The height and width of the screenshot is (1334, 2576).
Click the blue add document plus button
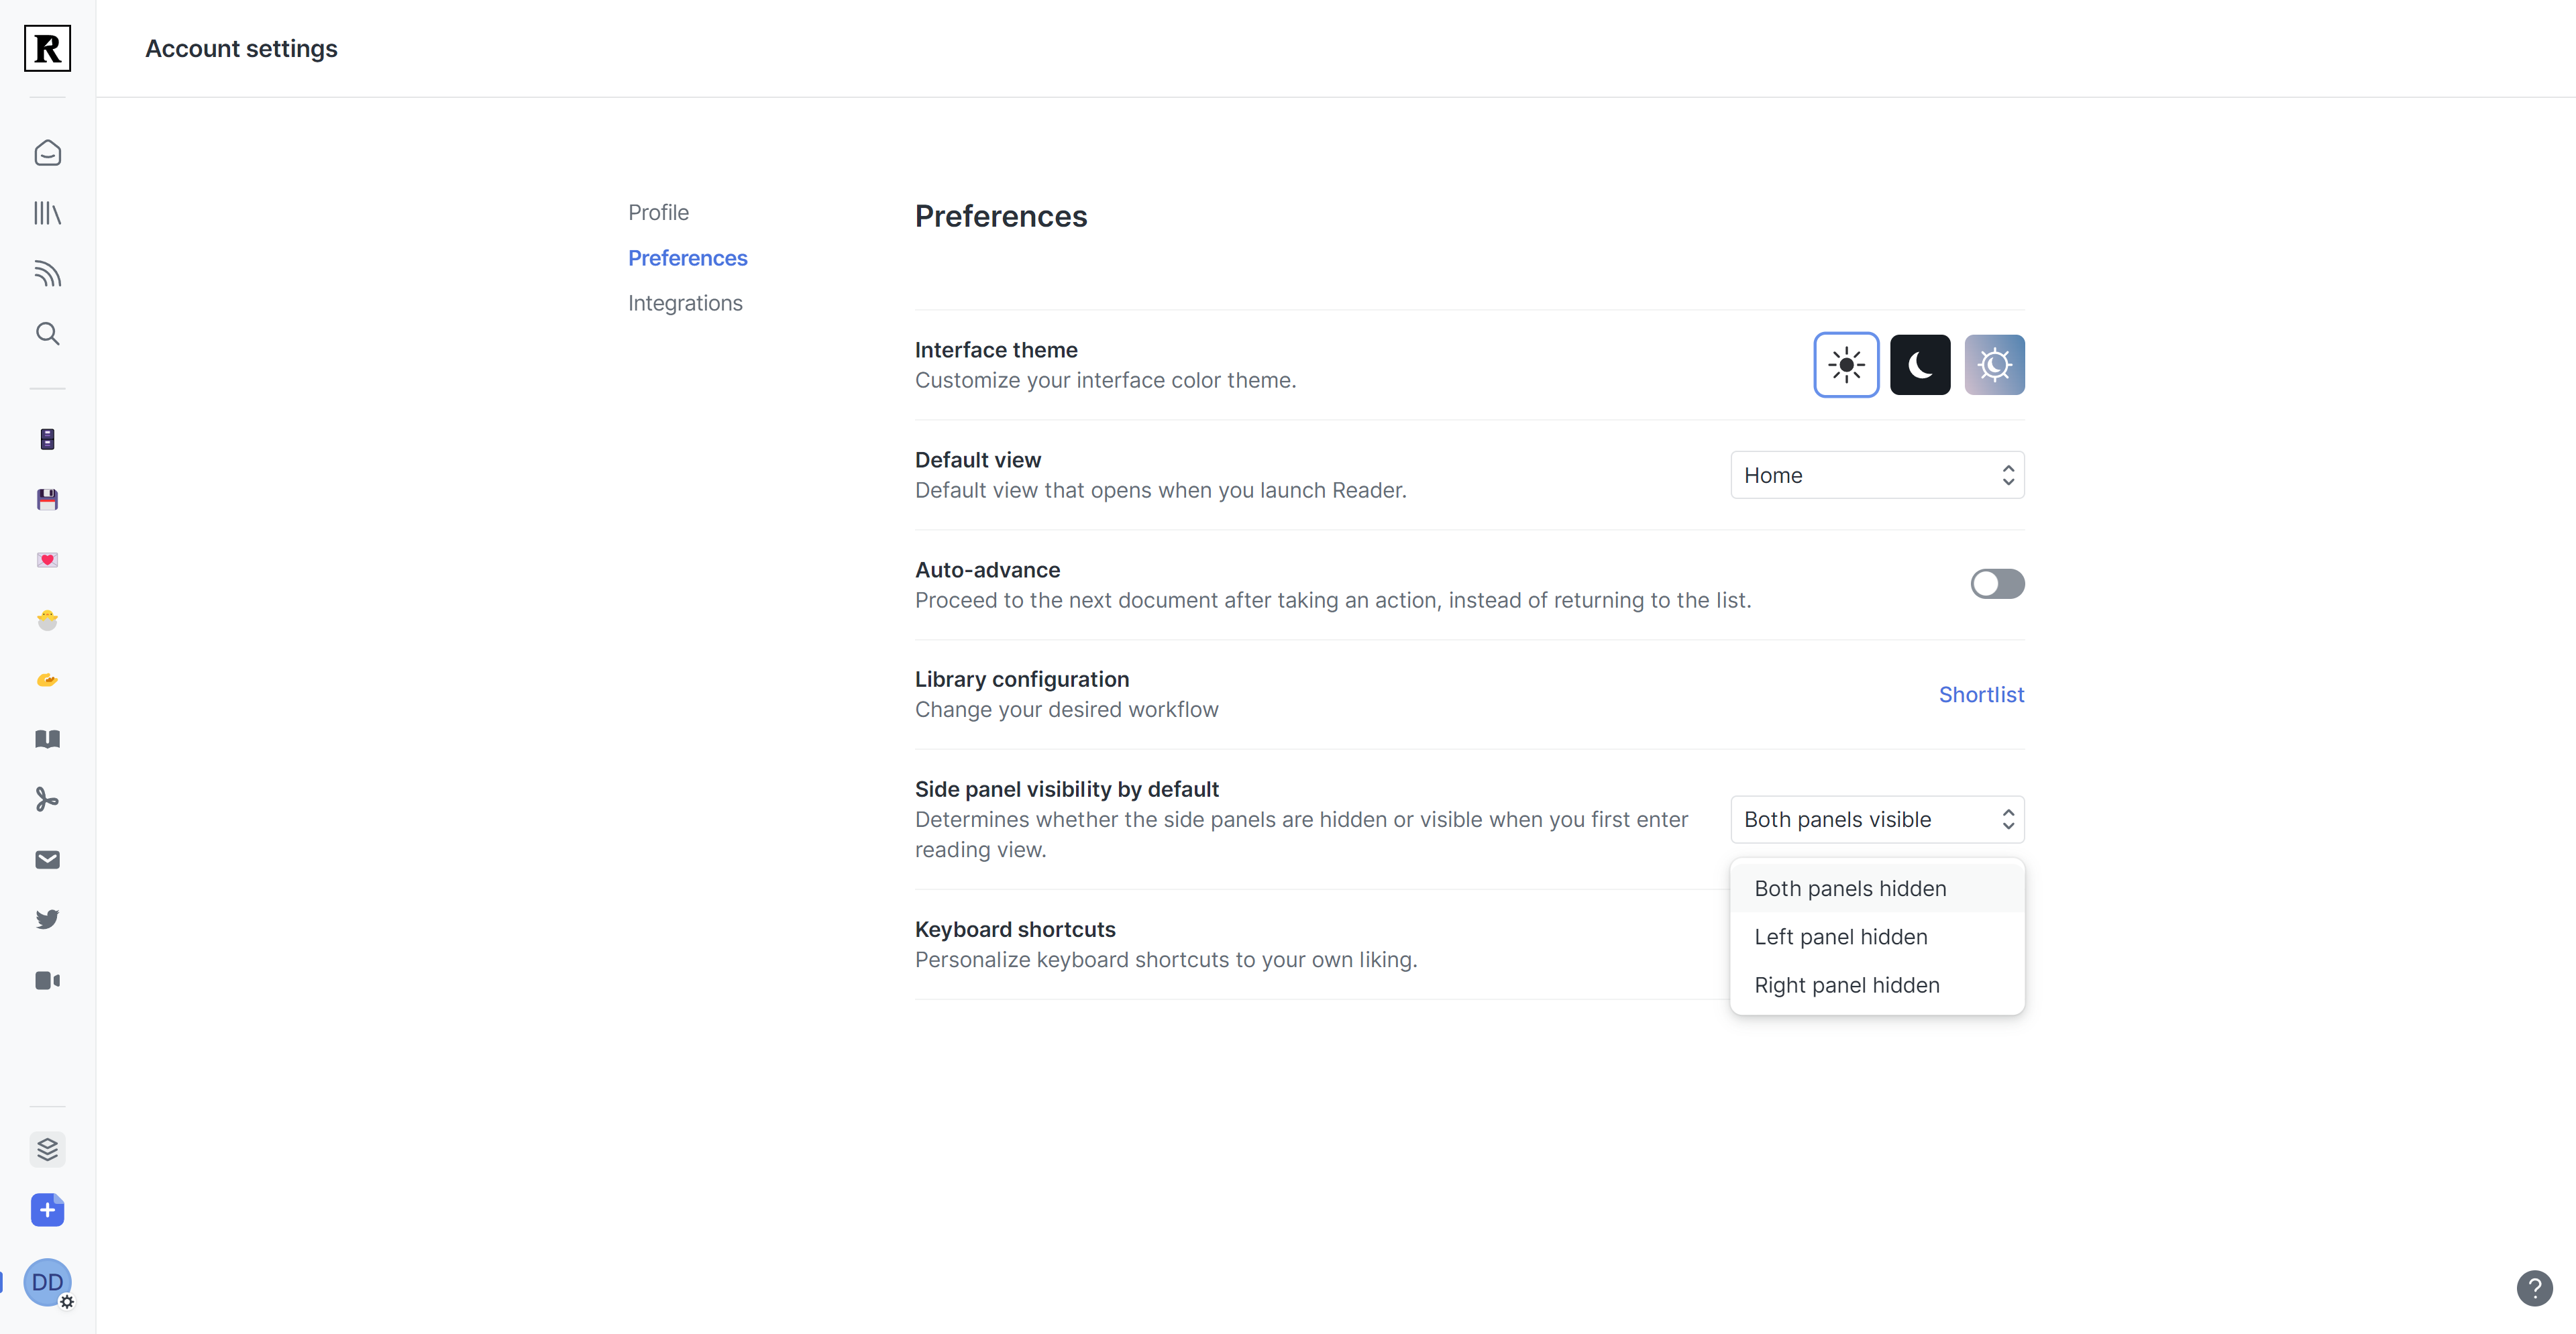coord(47,1210)
